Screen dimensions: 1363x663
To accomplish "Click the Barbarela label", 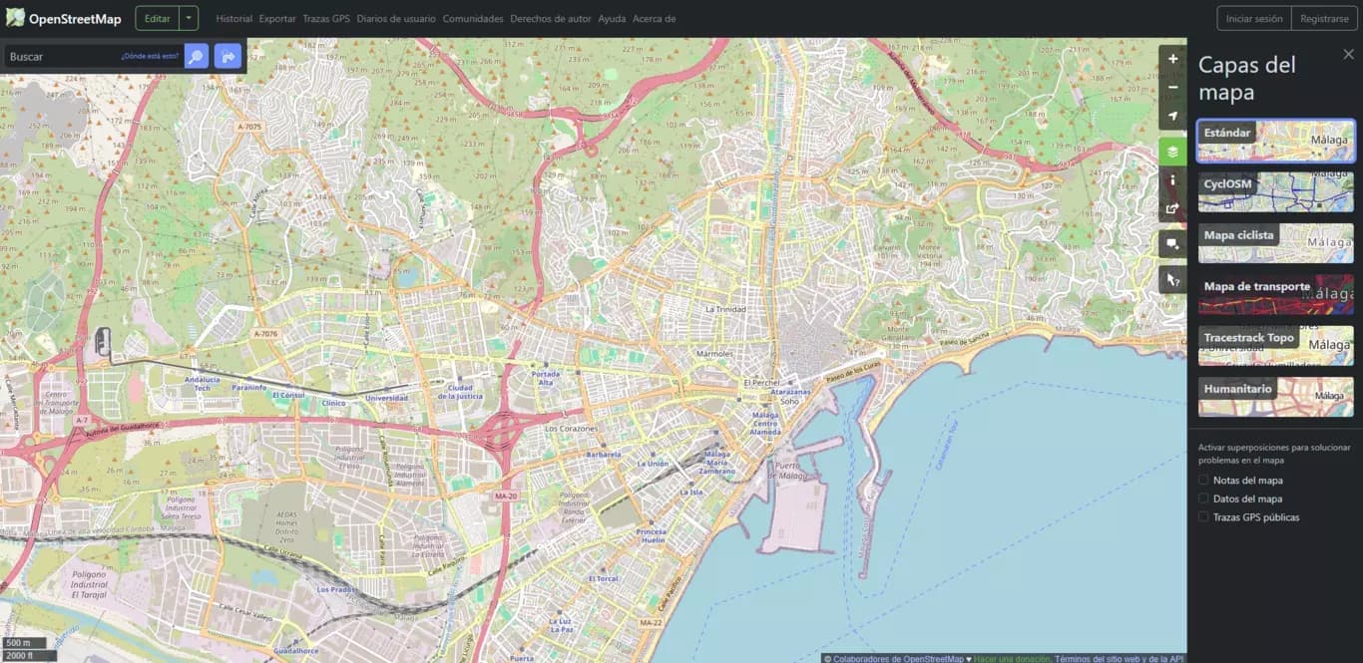I will pos(603,454).
